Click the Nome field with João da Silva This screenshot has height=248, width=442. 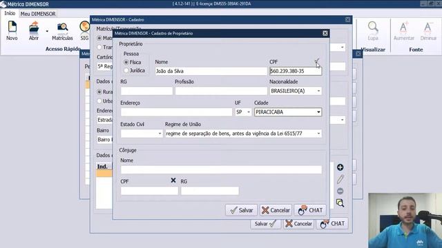click(211, 71)
